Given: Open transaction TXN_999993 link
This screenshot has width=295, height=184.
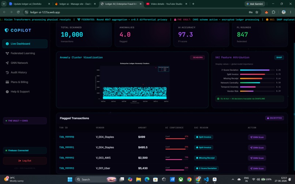Looking at the screenshot, I should [x=67, y=168].
